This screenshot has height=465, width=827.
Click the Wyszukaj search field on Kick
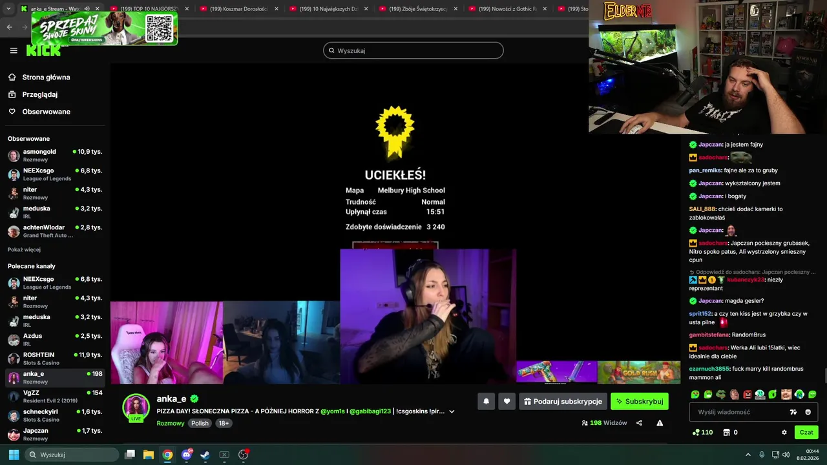413,50
